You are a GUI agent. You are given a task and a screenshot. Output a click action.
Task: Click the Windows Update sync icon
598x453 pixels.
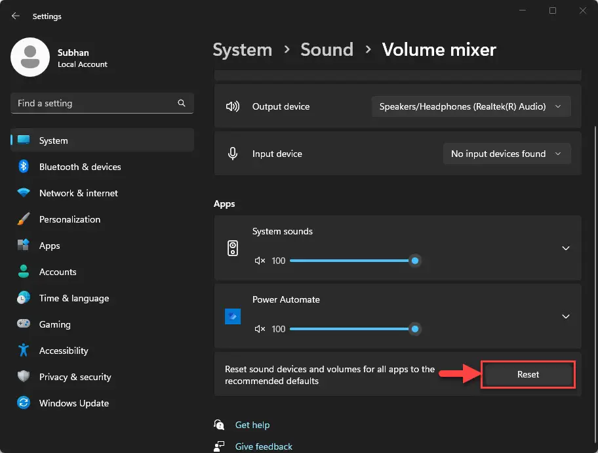[x=24, y=403]
